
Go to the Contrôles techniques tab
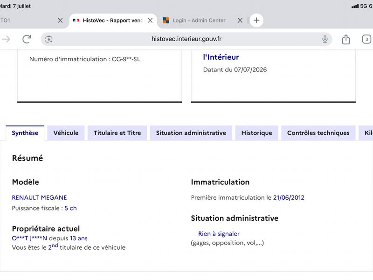coord(318,133)
